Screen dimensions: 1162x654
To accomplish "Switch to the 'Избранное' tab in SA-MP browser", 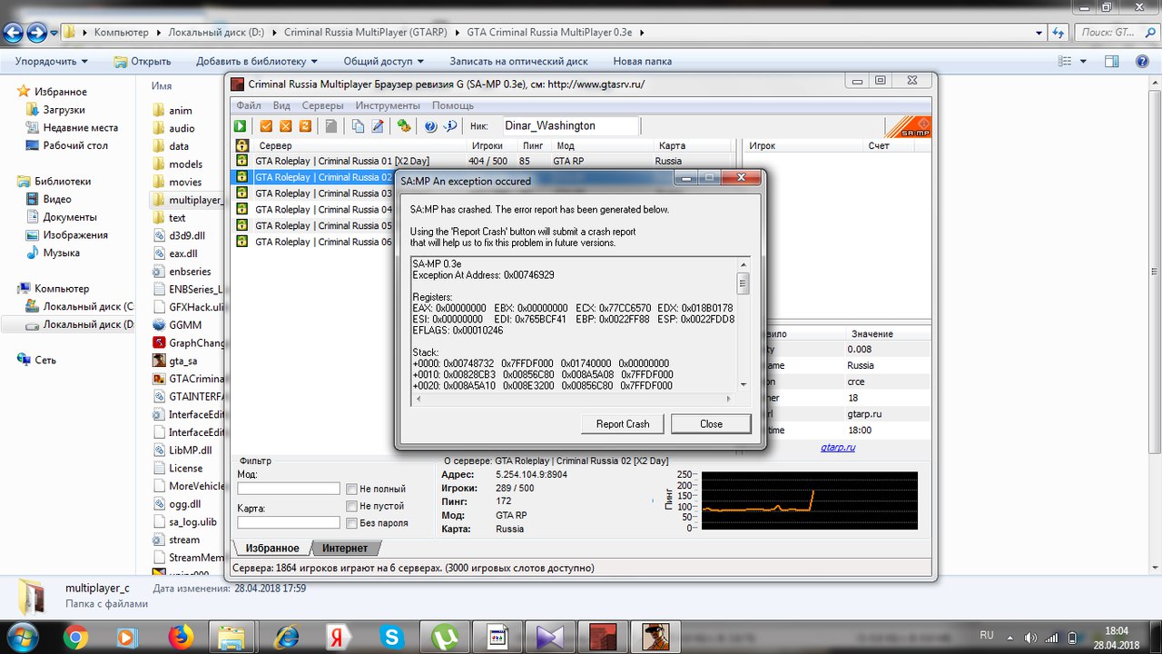I will point(271,548).
